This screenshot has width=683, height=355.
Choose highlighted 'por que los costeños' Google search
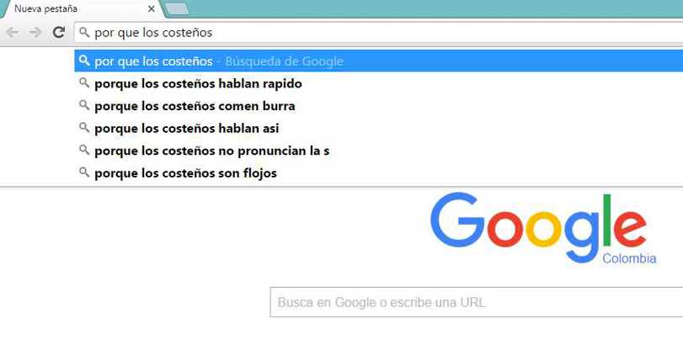coord(378,61)
